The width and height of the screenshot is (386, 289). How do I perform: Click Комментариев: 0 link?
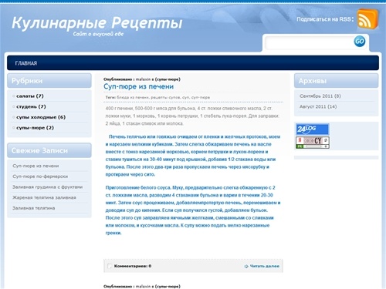point(133,266)
